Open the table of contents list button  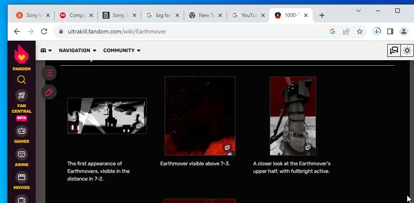click(x=49, y=73)
